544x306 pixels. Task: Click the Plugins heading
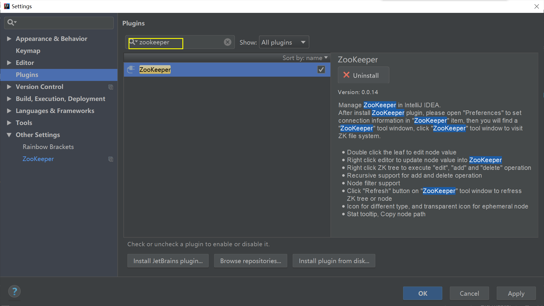coord(133,23)
